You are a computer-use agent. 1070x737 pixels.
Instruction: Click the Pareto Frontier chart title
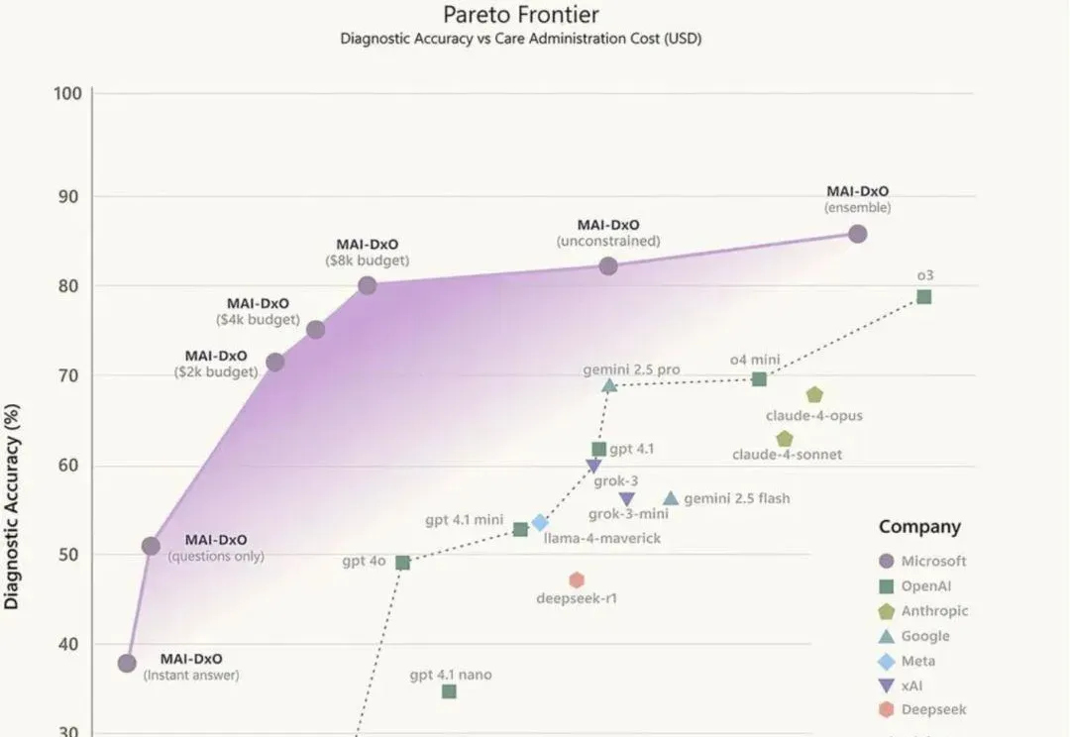point(521,14)
